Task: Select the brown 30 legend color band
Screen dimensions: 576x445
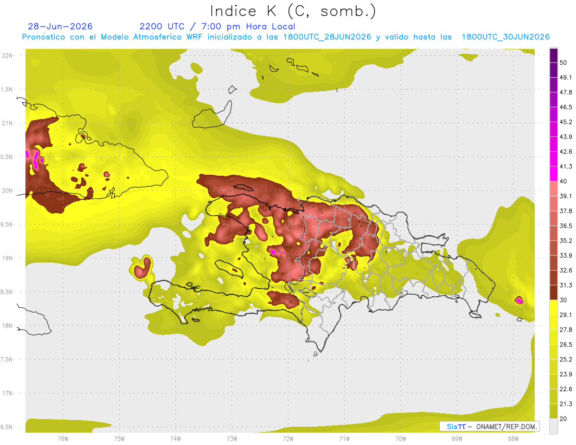Action: pos(553,292)
